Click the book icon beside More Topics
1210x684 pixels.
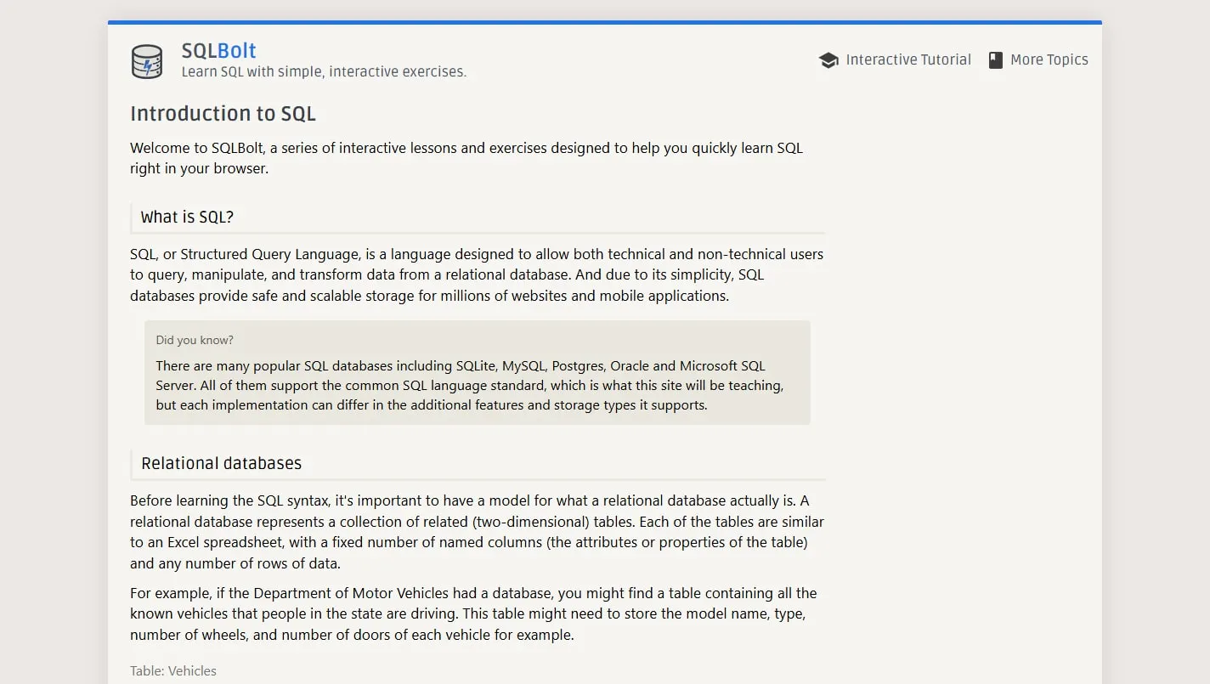[x=996, y=60]
